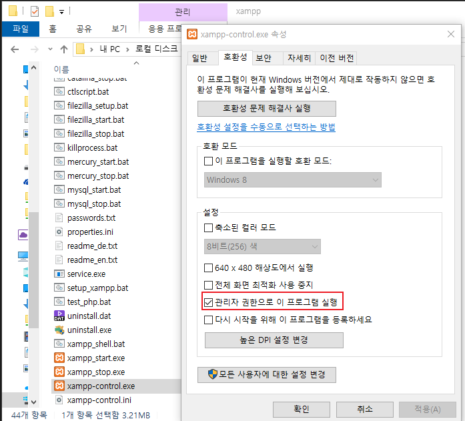Uncheck run as administrator (관리자 권한으로 이 프로그램 실행)
This screenshot has height=421, width=465.
[x=208, y=302]
